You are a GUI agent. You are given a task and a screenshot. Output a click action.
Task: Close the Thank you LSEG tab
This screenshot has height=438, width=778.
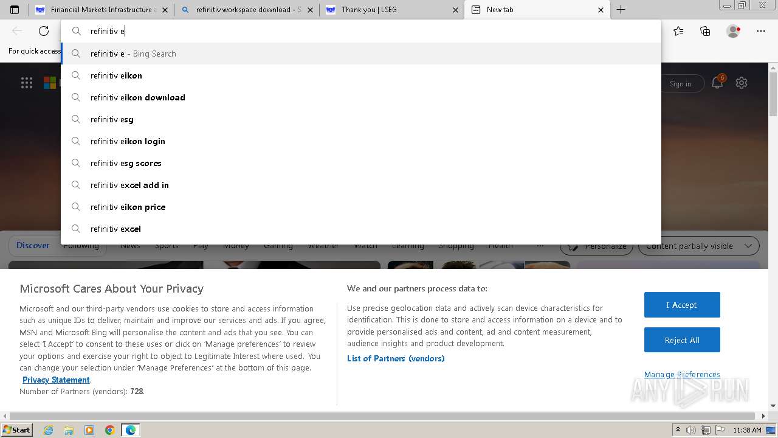click(x=455, y=10)
